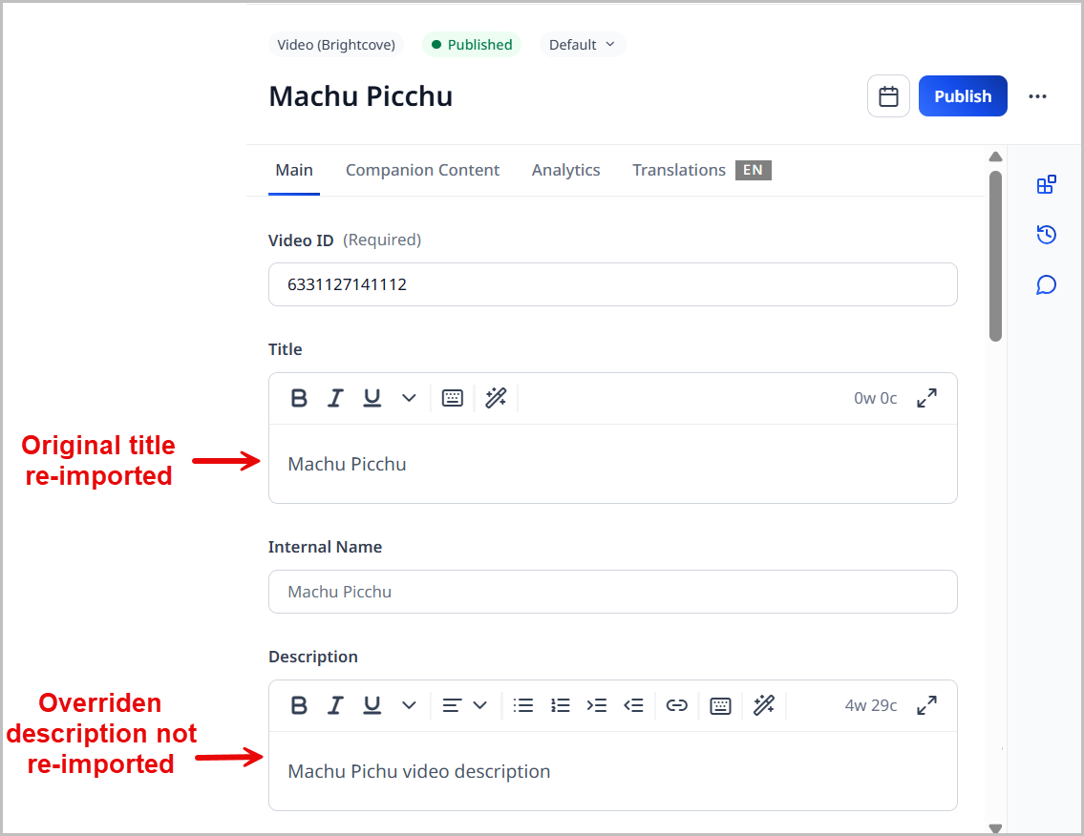The image size is (1084, 836).
Task: Expand the Title editor to fullscreen
Action: tap(926, 398)
